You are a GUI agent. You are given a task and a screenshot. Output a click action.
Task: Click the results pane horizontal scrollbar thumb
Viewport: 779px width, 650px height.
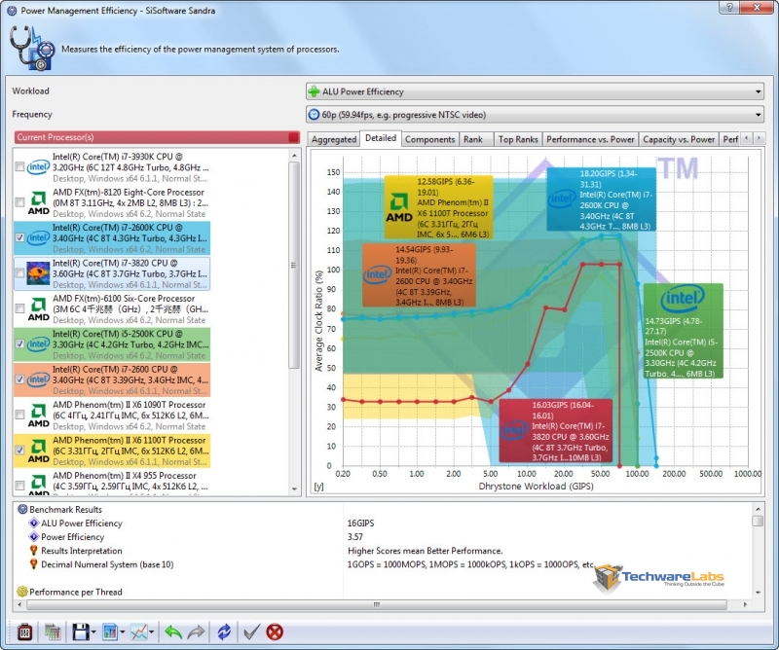tap(376, 604)
